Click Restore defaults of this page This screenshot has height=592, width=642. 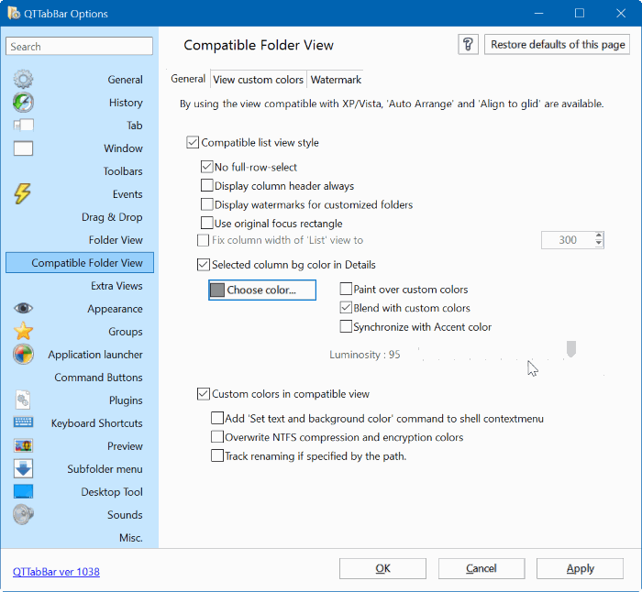coord(558,44)
